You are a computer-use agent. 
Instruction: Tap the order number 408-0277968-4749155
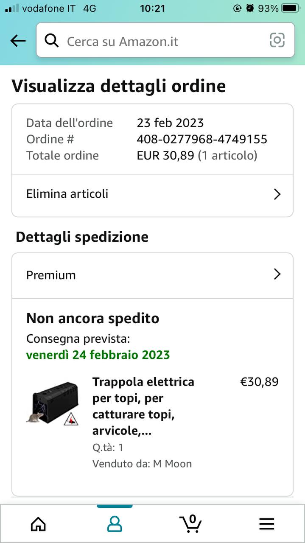[202, 139]
